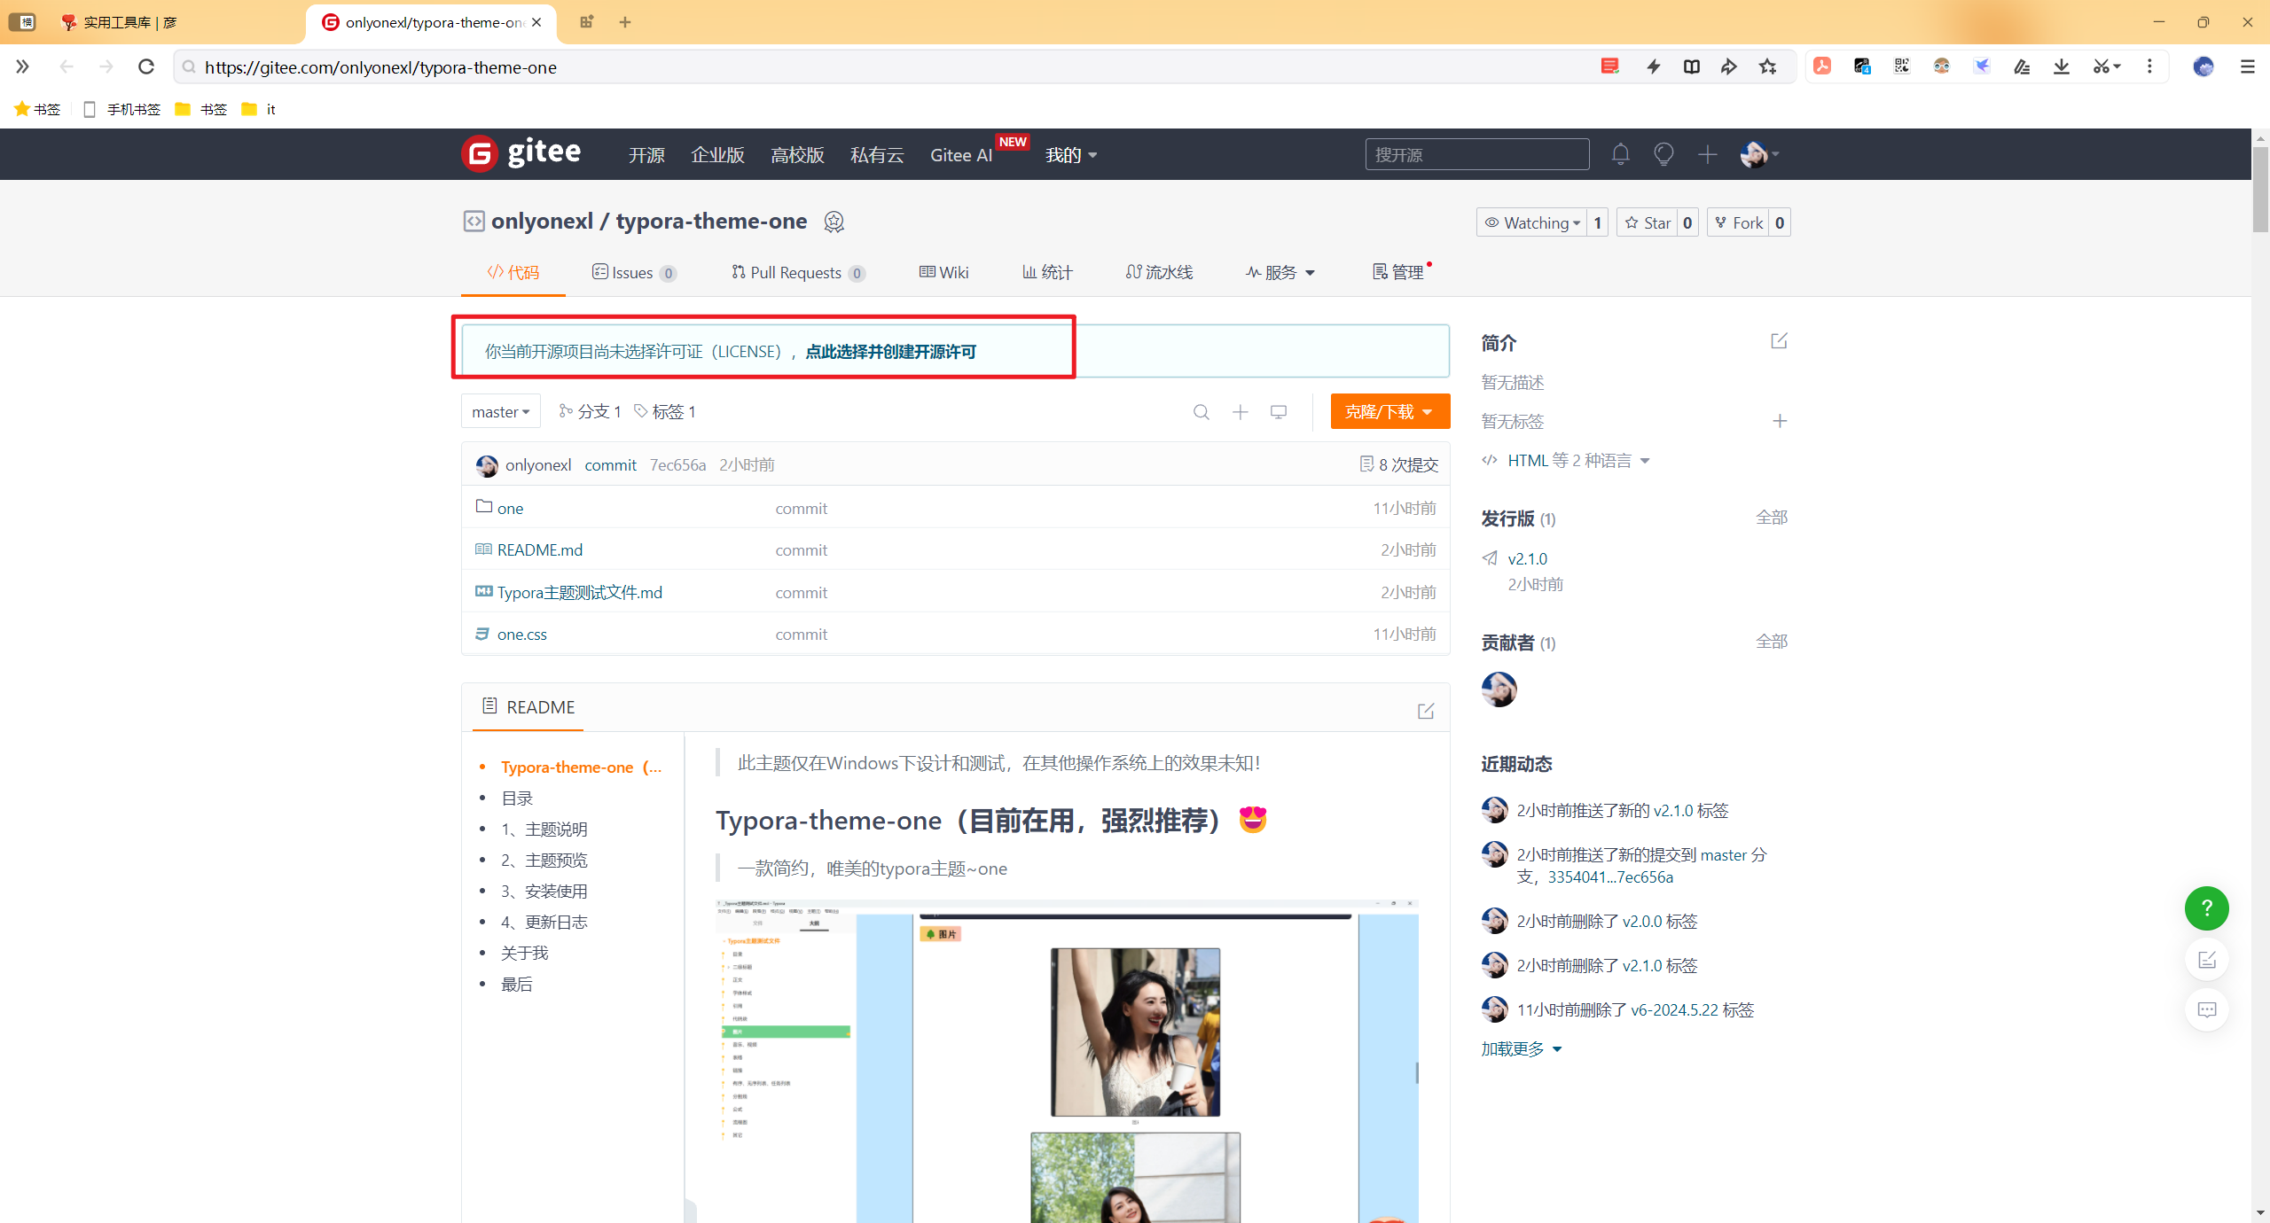The width and height of the screenshot is (2270, 1223).
Task: Open the Web IDE monitor icon
Action: [1279, 412]
